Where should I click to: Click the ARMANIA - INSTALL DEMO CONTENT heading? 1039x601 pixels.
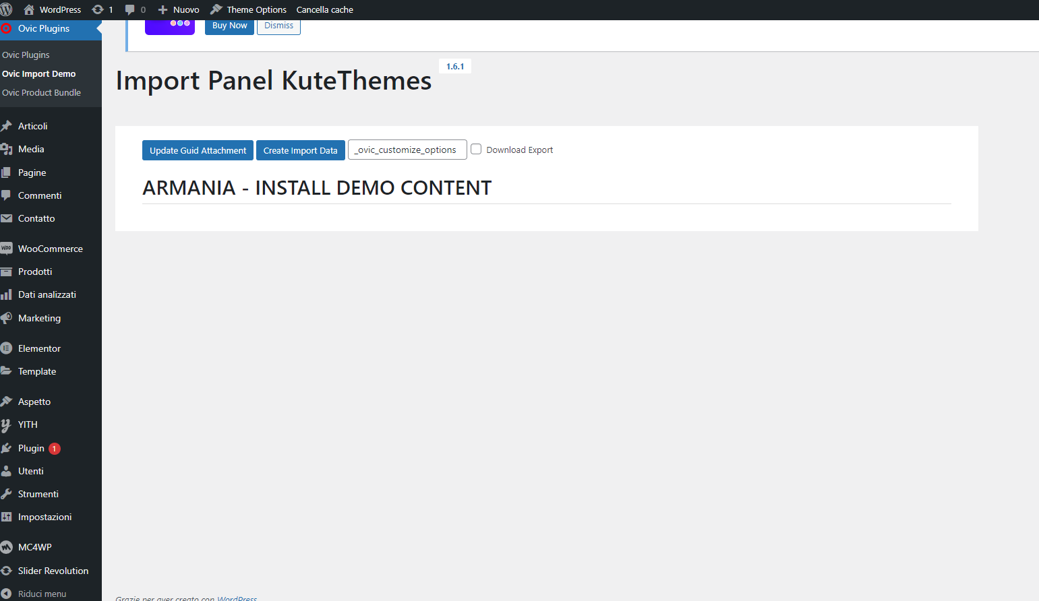click(317, 188)
